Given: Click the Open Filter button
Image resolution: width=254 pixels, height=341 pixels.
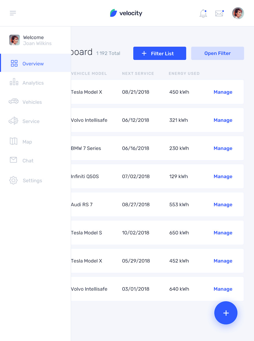Looking at the screenshot, I should pyautogui.click(x=218, y=53).
